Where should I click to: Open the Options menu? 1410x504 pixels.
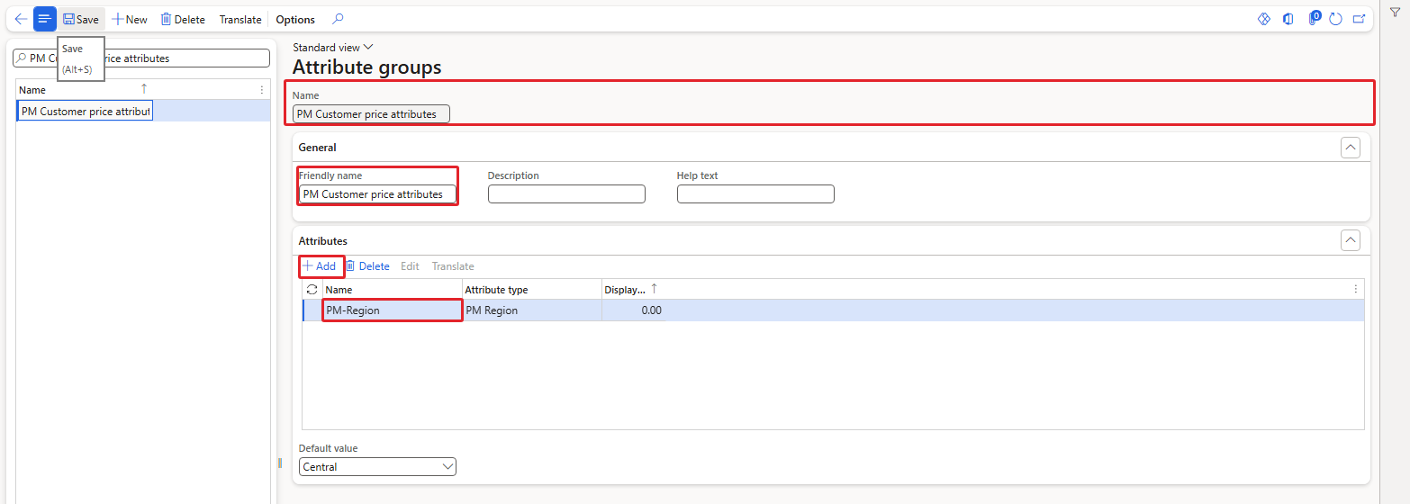(x=295, y=19)
